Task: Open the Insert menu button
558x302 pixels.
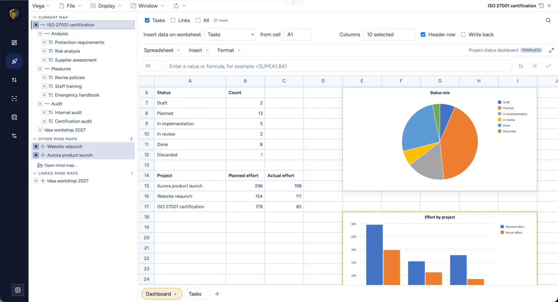Action: 199,50
